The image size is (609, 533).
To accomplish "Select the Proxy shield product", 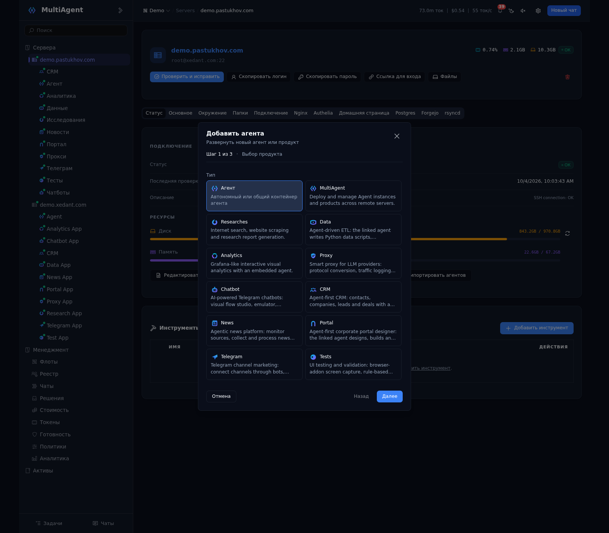I will 353,263.
